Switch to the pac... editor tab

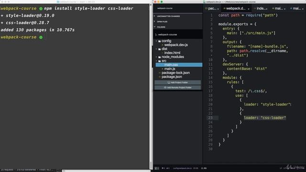[x=212, y=9]
